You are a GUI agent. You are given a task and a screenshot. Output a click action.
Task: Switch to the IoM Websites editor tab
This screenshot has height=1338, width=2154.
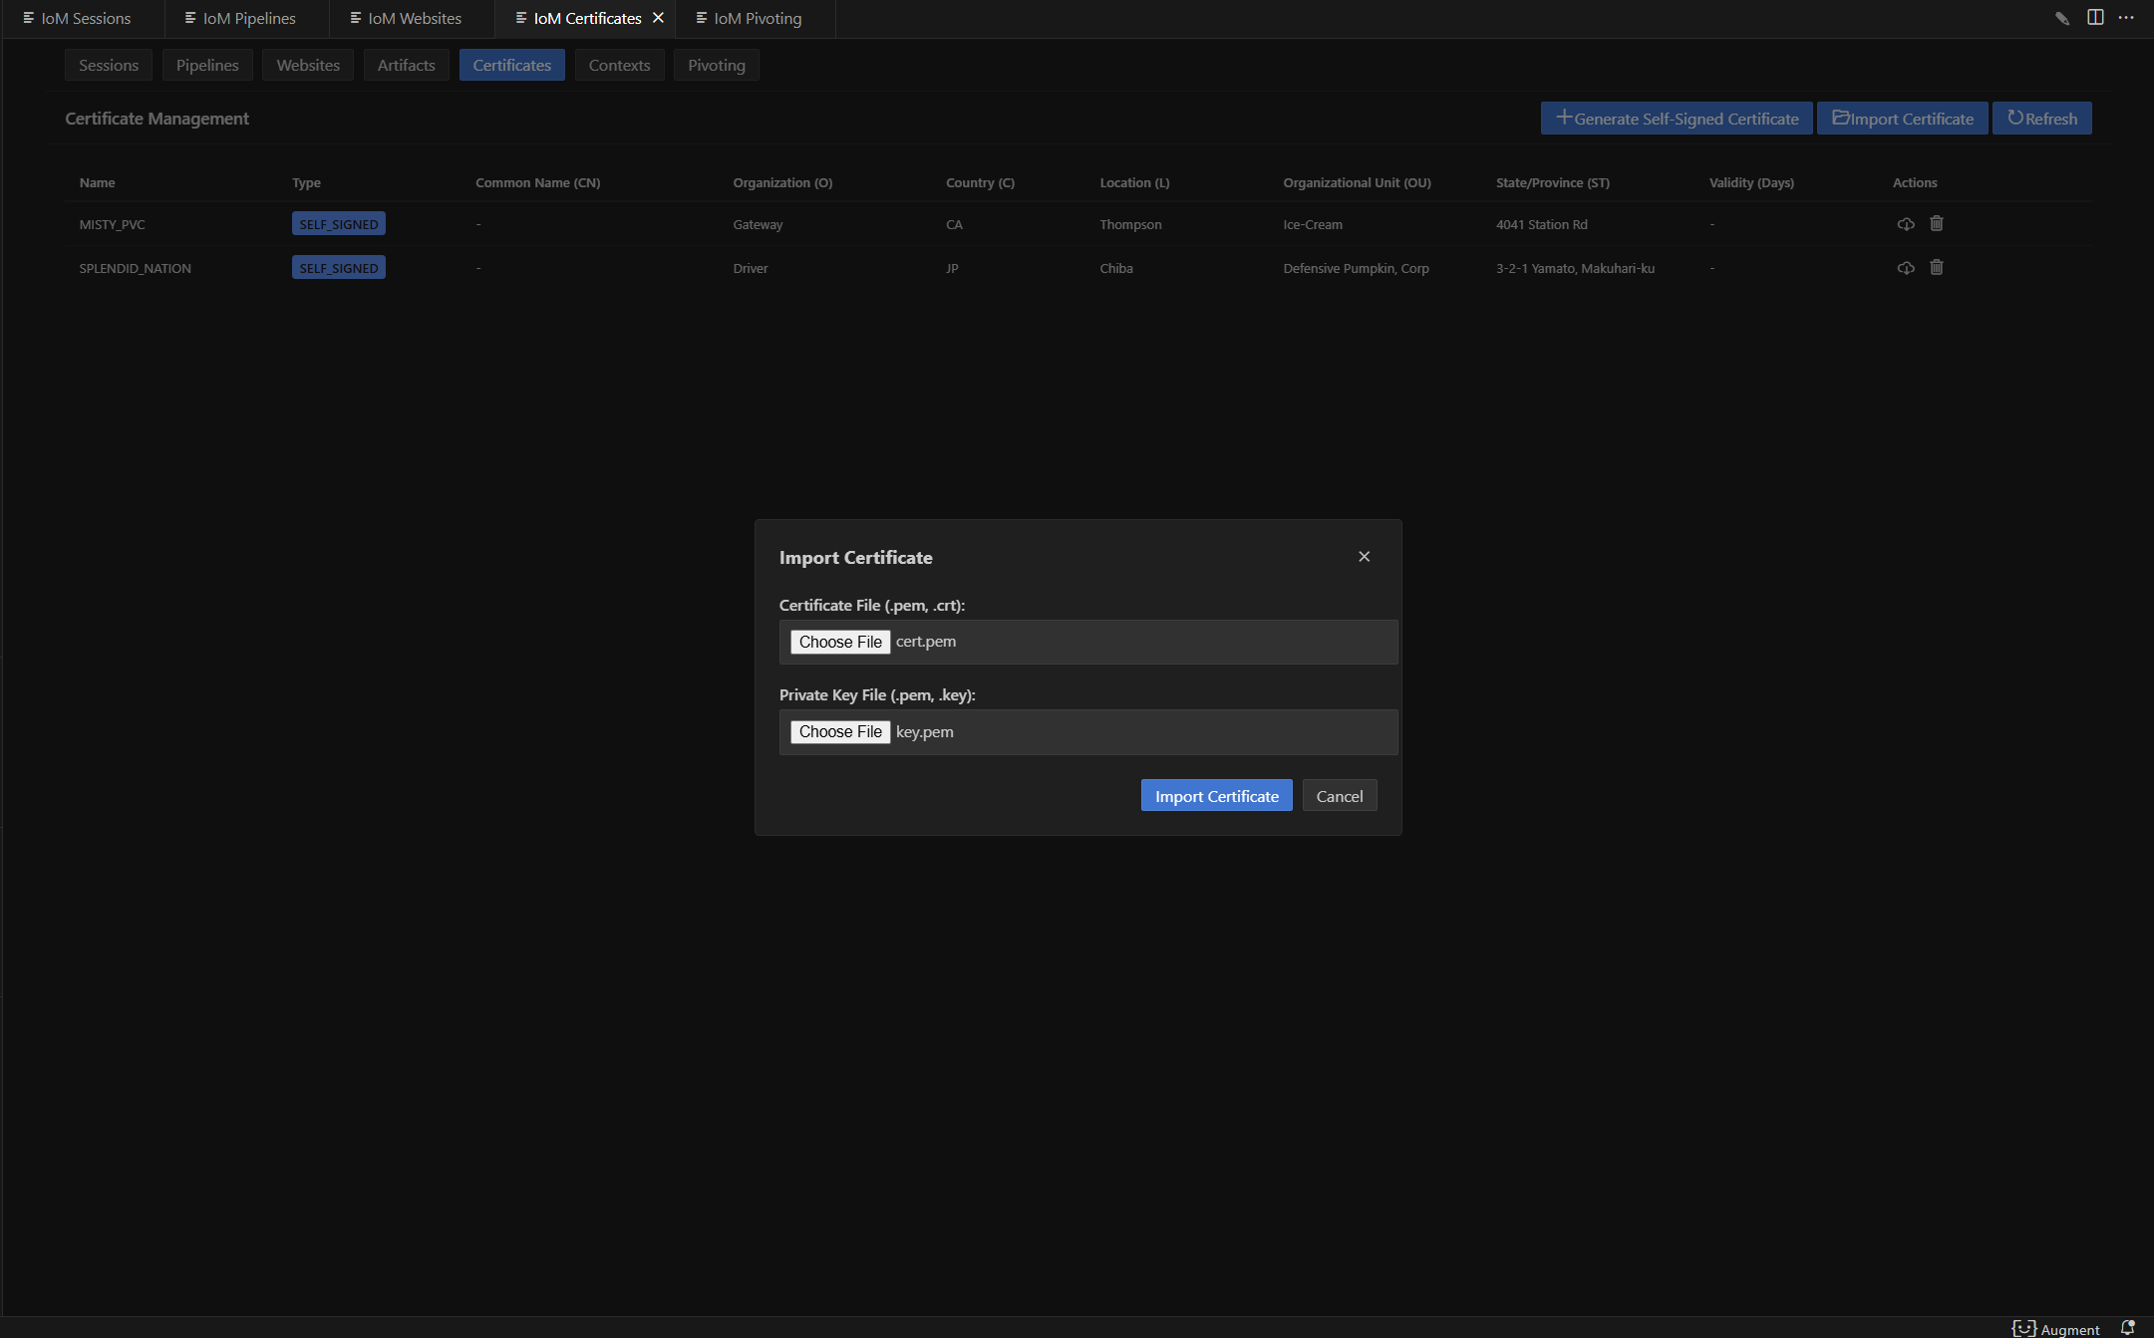(413, 18)
